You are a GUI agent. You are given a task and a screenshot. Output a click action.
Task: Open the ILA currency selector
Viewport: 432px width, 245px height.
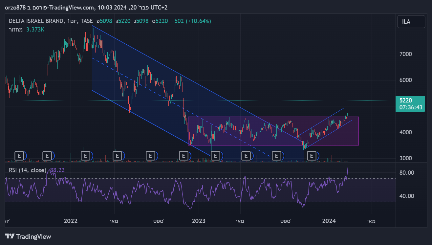(x=410, y=22)
